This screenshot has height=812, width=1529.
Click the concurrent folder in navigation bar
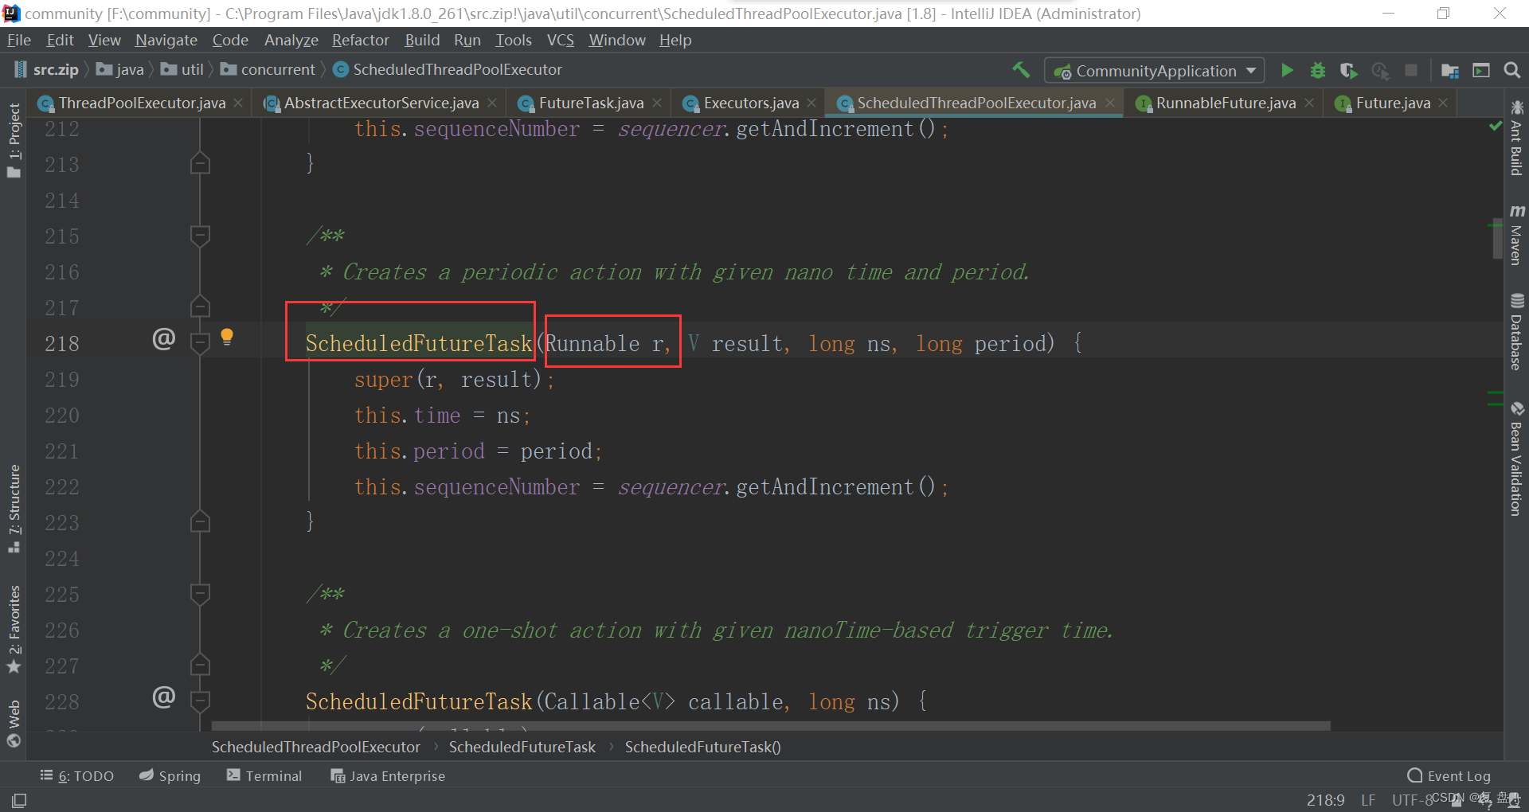point(268,70)
